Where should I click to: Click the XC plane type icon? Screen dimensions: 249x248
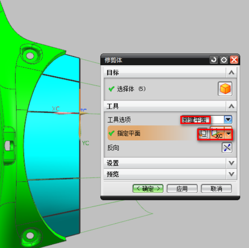tap(217, 133)
